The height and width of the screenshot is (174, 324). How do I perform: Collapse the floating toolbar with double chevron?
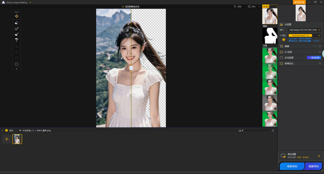point(17,69)
